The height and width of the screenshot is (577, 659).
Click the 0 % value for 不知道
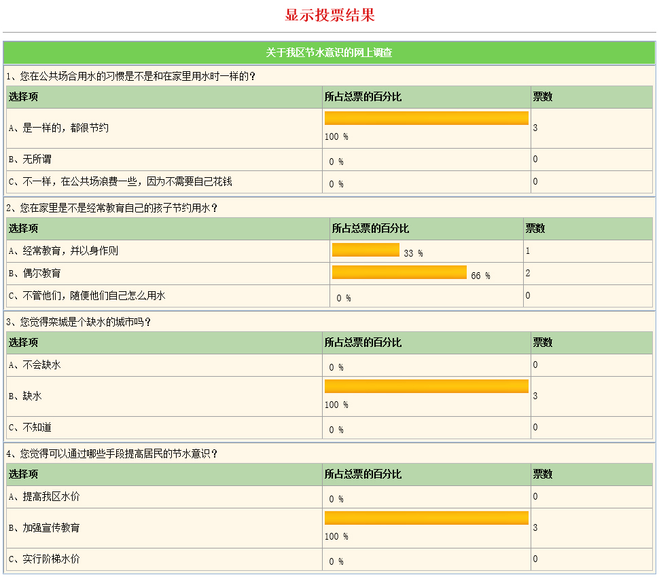336,430
